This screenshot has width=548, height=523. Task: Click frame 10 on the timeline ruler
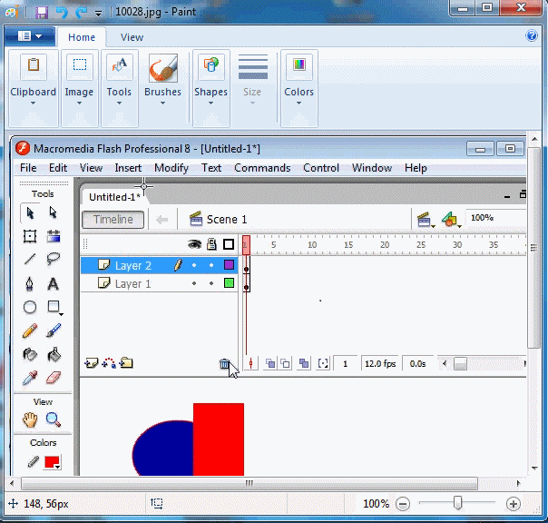311,245
